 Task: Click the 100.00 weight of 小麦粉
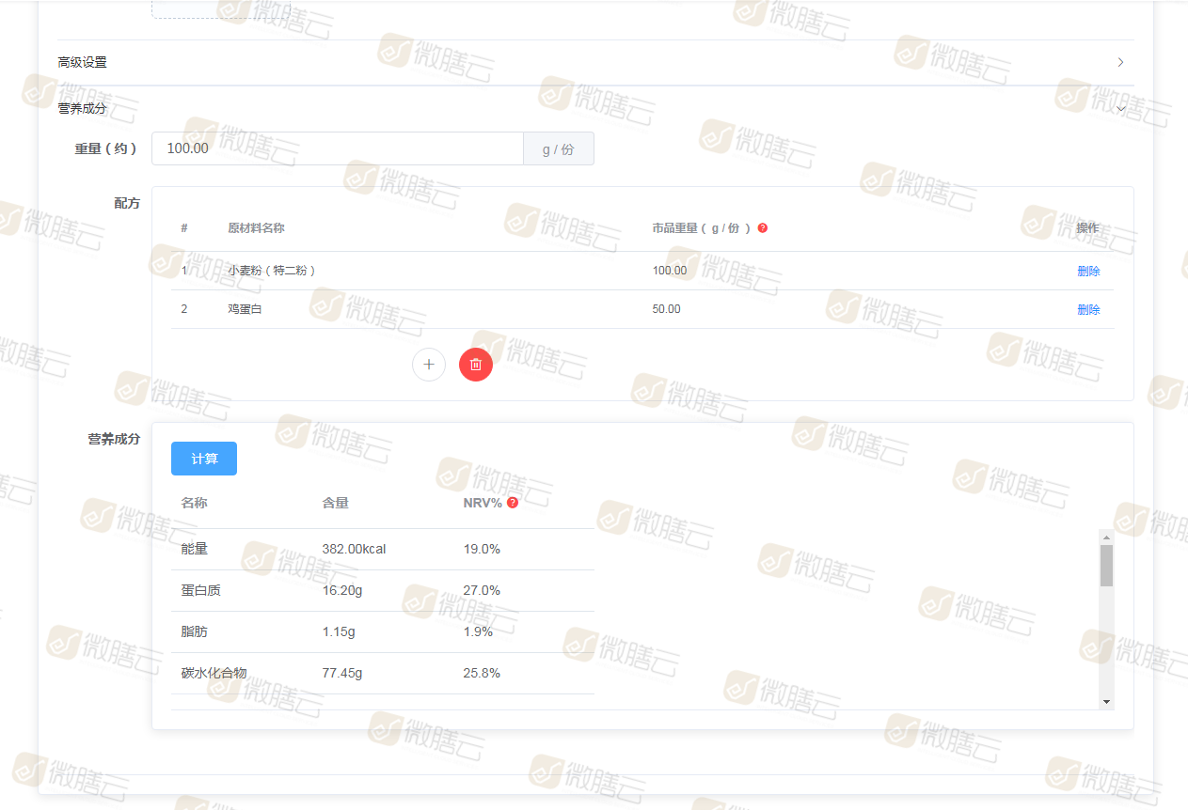669,271
